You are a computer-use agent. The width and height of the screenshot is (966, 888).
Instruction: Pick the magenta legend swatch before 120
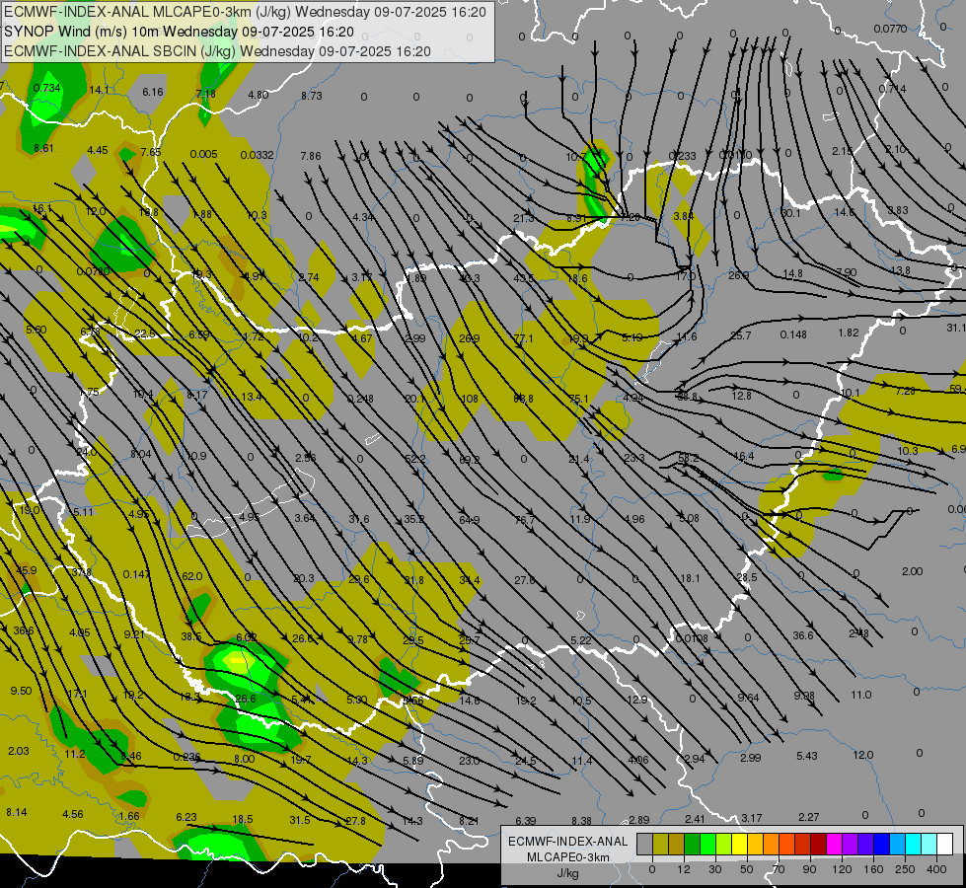[x=835, y=844]
